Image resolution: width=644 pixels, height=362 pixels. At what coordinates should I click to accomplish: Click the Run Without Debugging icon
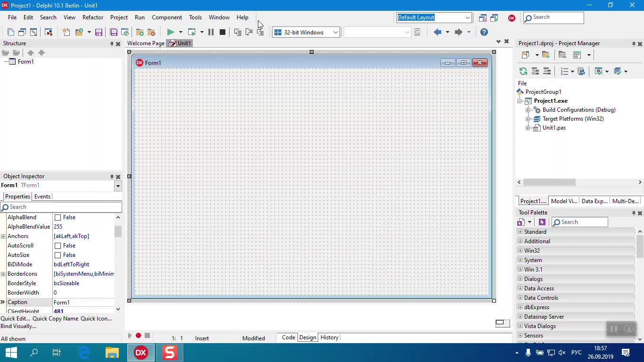[x=192, y=32]
